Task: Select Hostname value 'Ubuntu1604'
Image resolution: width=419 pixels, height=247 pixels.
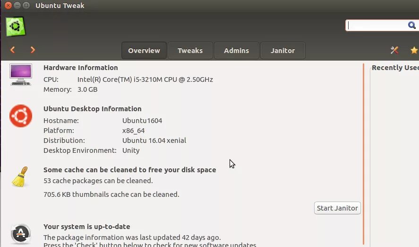Action: tap(142, 121)
